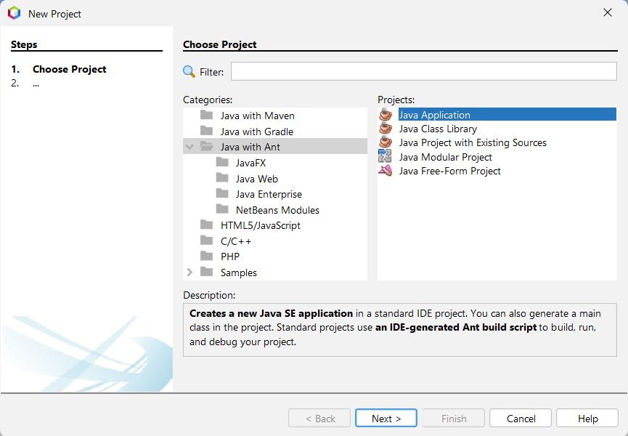Select the HTML5/JavaScript category

coord(261,225)
